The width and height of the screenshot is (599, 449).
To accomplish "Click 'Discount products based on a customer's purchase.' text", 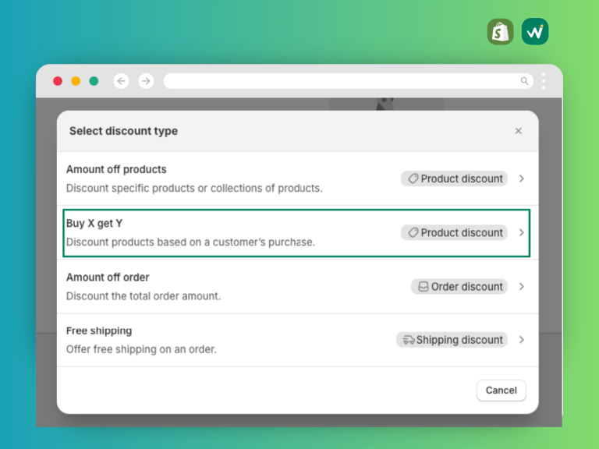I will [x=190, y=242].
